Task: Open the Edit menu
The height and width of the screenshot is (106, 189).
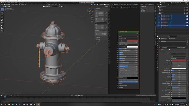Action: point(6,3)
